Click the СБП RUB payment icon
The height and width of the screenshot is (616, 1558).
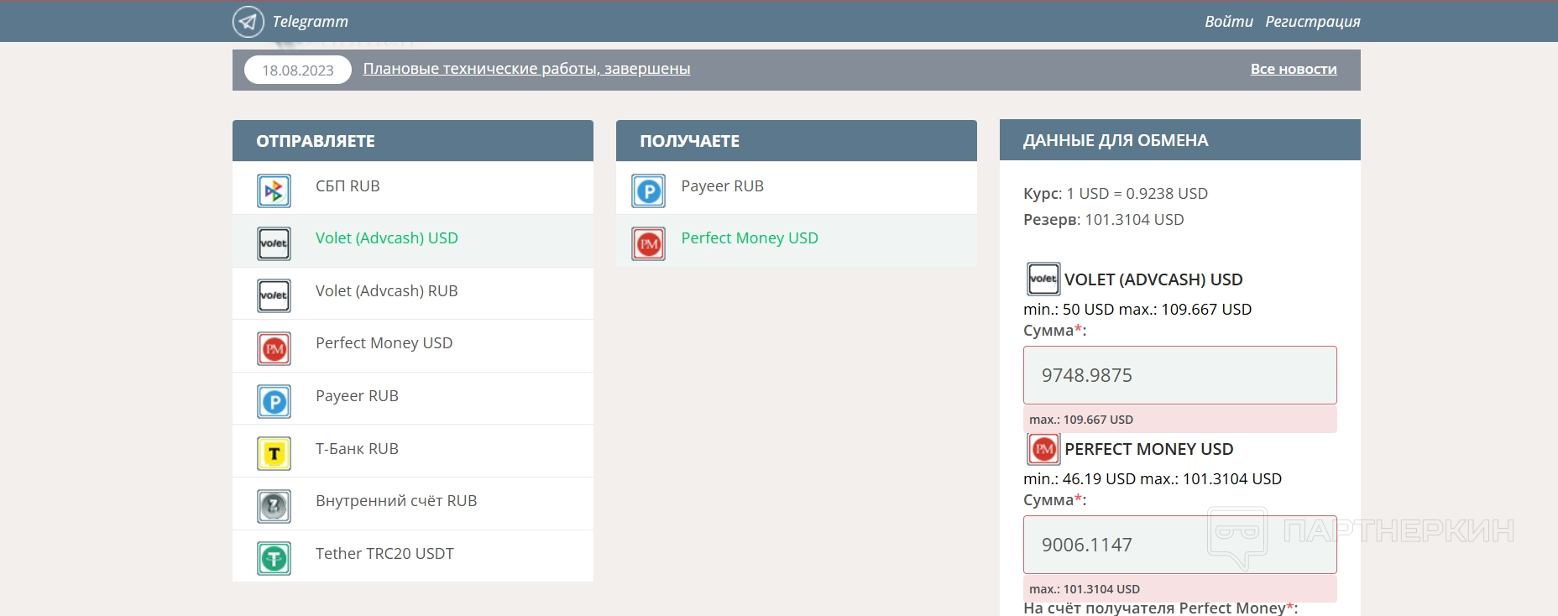coord(274,191)
